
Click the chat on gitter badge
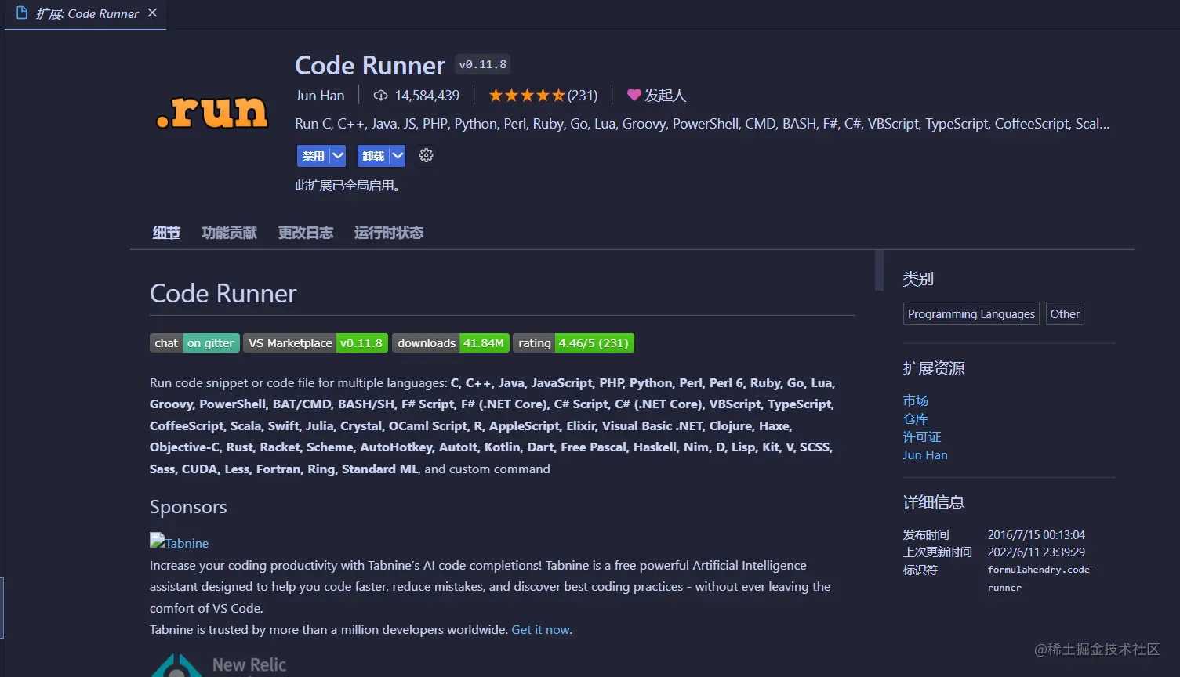point(194,343)
